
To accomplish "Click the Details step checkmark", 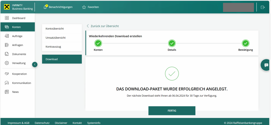I will pyautogui.click(x=172, y=43).
